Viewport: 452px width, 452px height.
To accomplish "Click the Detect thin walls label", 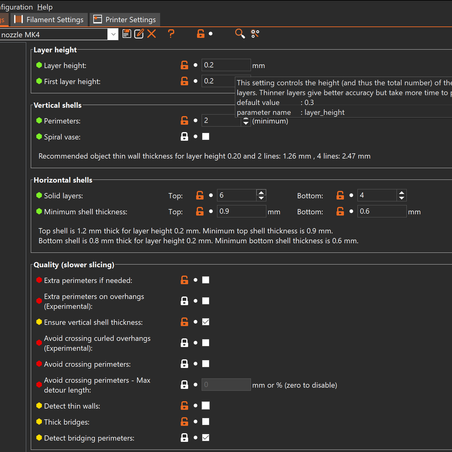I will (72, 406).
